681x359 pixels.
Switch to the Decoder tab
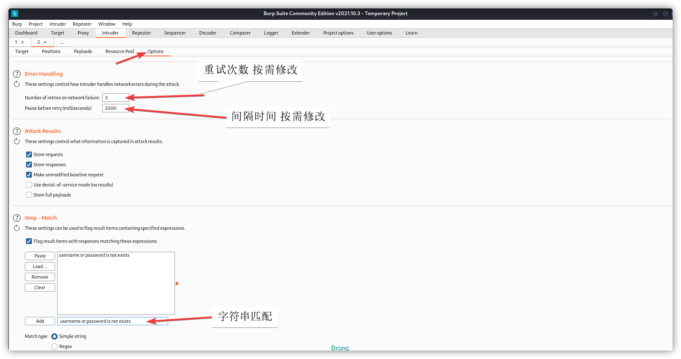point(208,33)
